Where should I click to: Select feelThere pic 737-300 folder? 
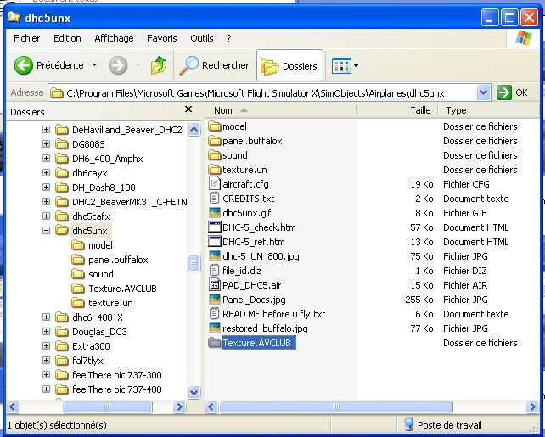(117, 375)
